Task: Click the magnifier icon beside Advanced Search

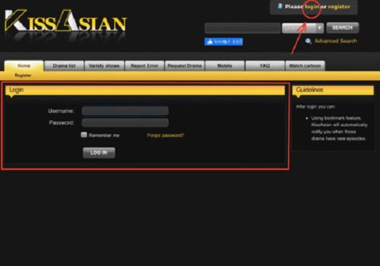Action: pos(308,41)
